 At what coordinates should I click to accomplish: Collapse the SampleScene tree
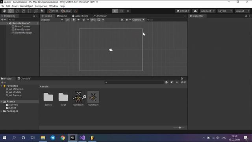tap(7, 23)
